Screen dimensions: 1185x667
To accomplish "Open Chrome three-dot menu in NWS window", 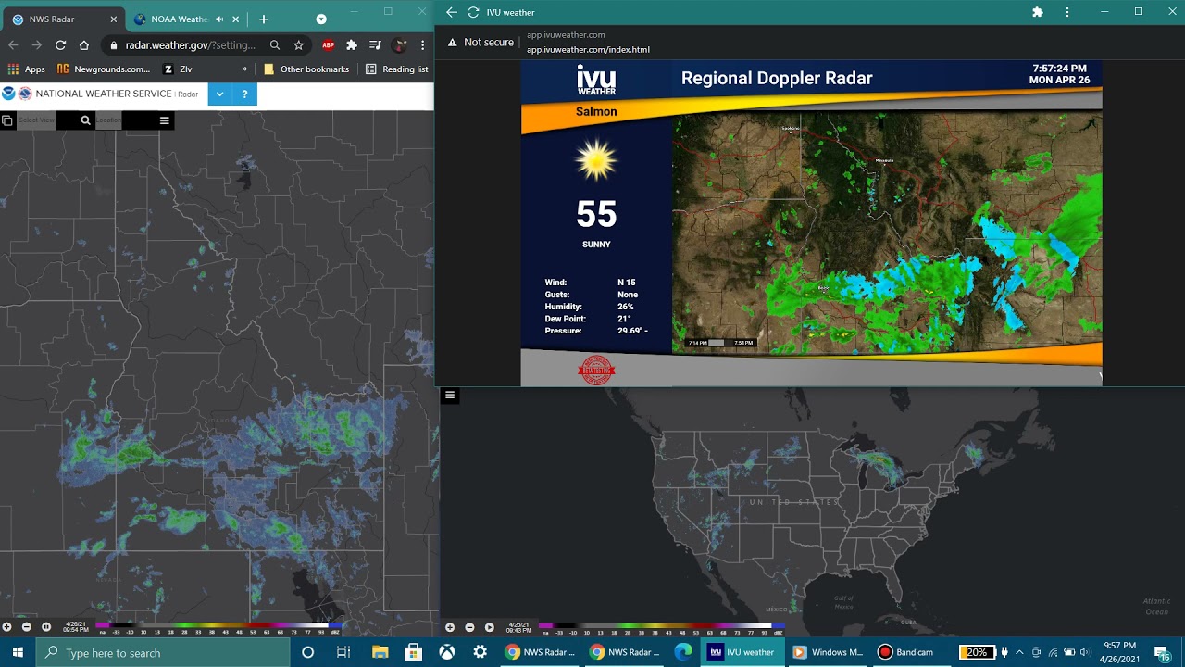I will pos(422,44).
